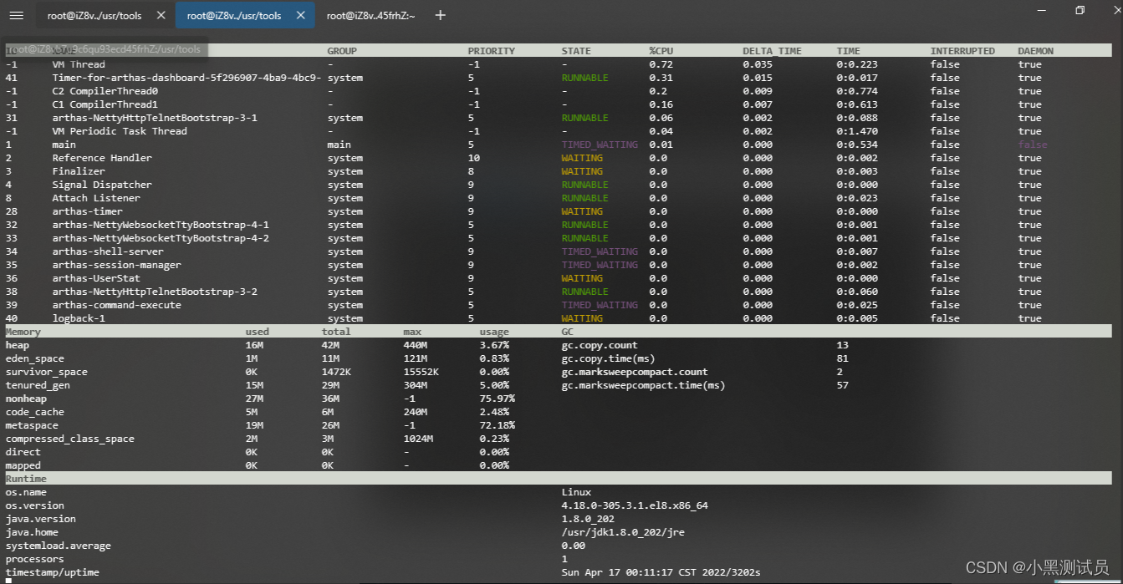The image size is (1123, 584).
Task: Select timestamp/uptime value text
Action: (661, 572)
